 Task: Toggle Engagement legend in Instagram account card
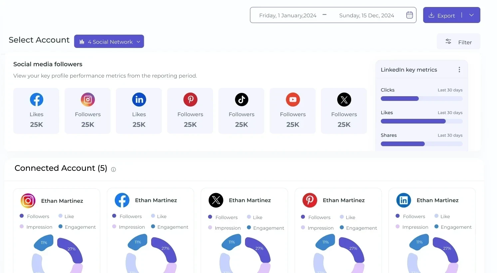(77, 227)
